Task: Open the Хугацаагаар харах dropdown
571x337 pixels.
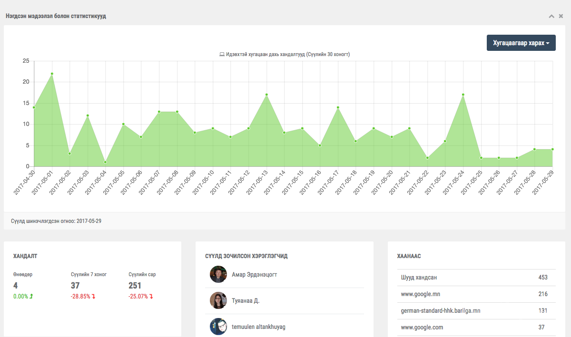Action: point(521,43)
